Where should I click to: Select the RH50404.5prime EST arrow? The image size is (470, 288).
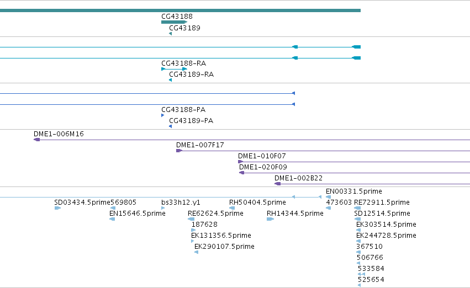(x=232, y=208)
